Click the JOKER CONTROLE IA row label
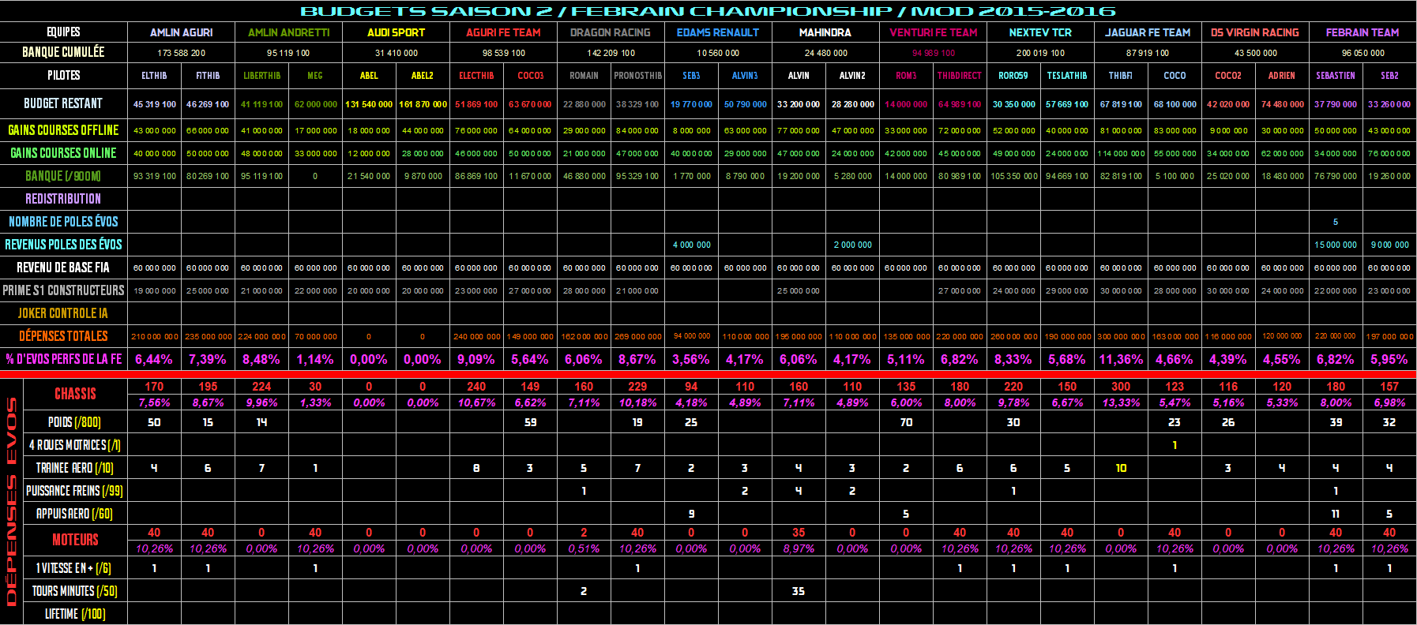The height and width of the screenshot is (625, 1417). 63,313
